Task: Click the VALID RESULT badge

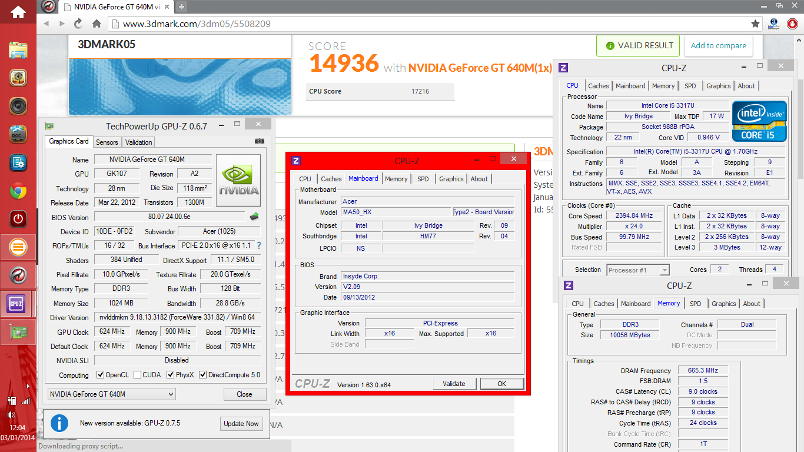Action: pyautogui.click(x=638, y=45)
